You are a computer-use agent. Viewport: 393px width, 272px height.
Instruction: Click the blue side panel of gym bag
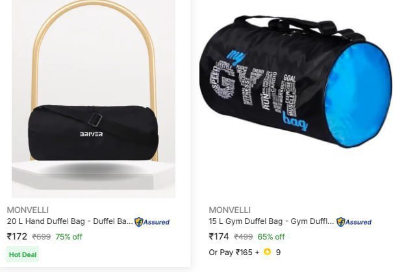coord(359,95)
